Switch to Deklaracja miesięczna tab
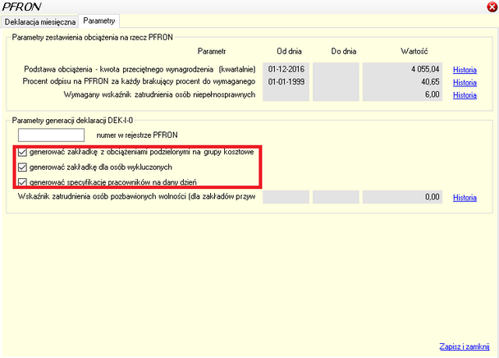This screenshot has height=358, width=499. point(39,21)
